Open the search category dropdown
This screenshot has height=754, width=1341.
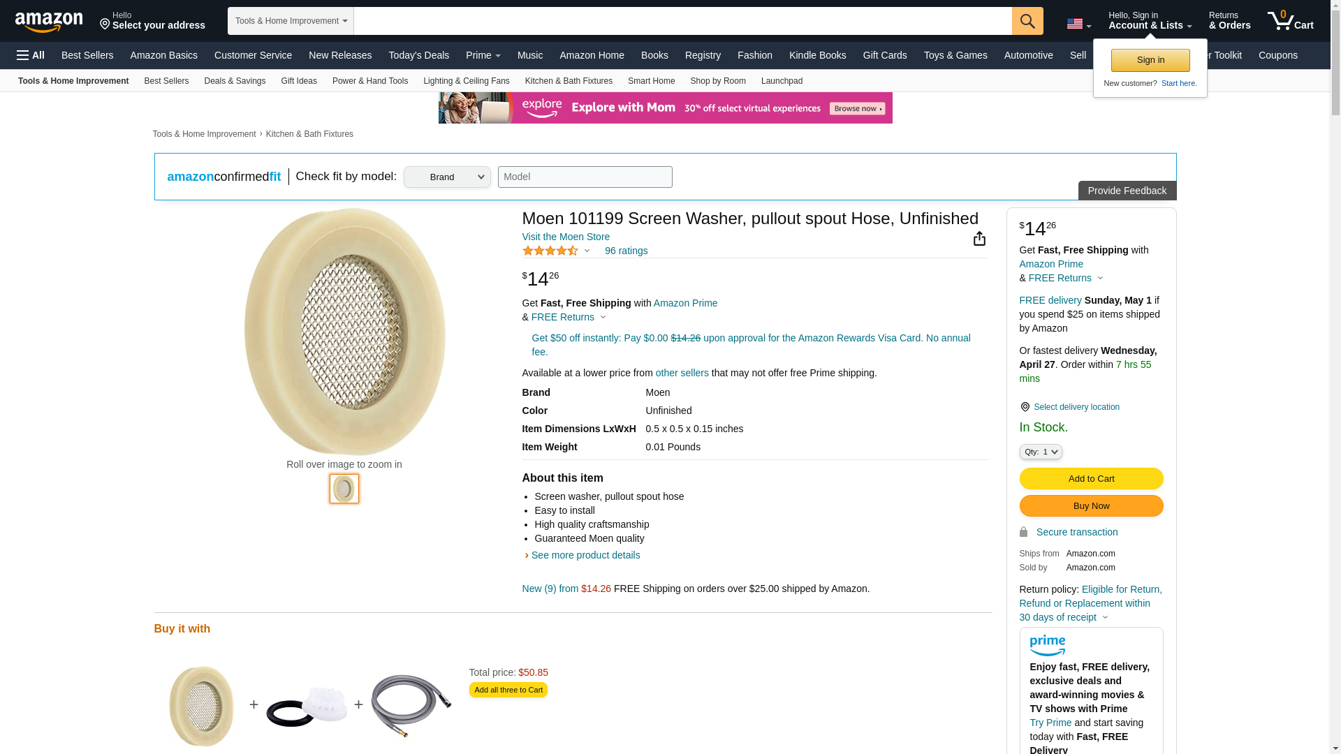point(291,21)
